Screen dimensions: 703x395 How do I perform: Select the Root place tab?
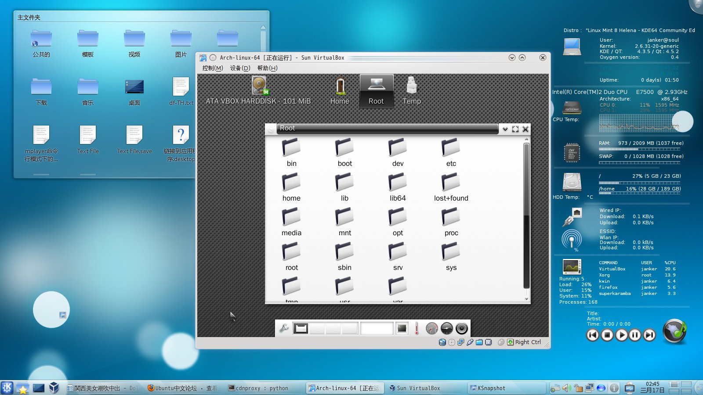[376, 90]
